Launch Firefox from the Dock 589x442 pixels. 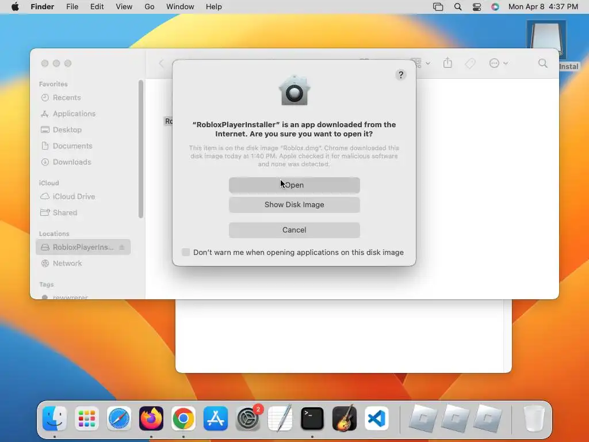tap(151, 418)
